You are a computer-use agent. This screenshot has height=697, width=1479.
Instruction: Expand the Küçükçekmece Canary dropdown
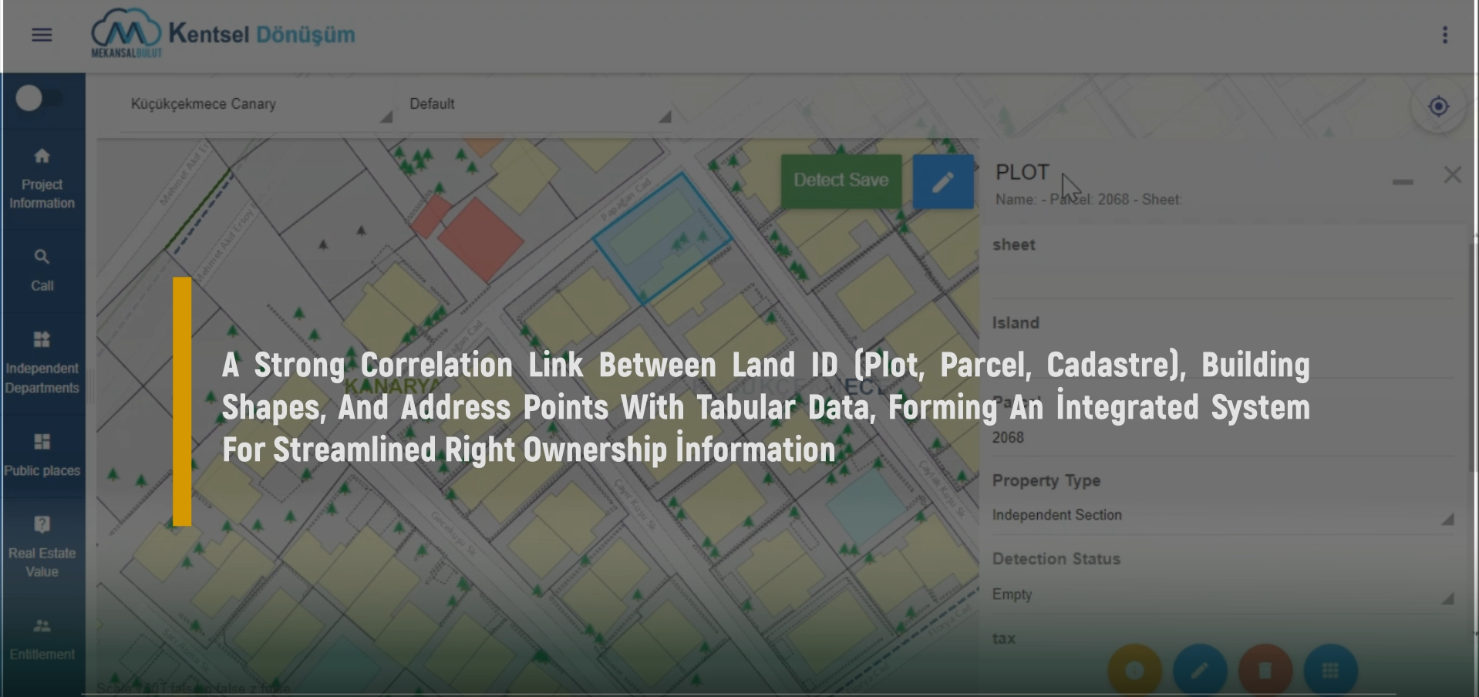point(260,105)
